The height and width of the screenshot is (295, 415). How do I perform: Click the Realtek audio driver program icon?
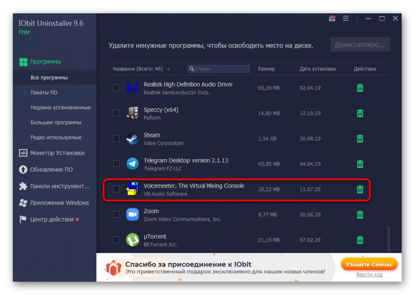click(x=132, y=88)
